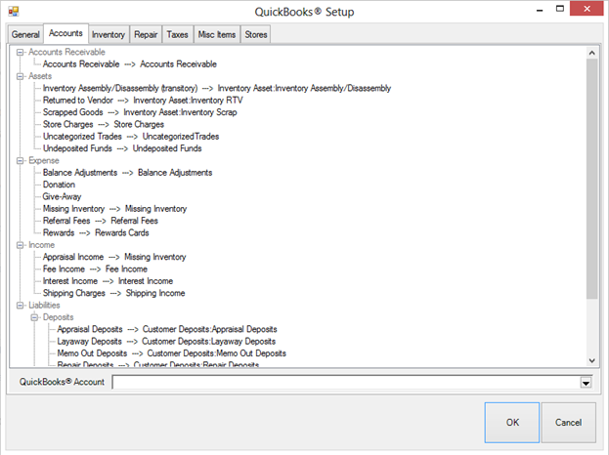
Task: Open the General tab
Action: tap(25, 34)
